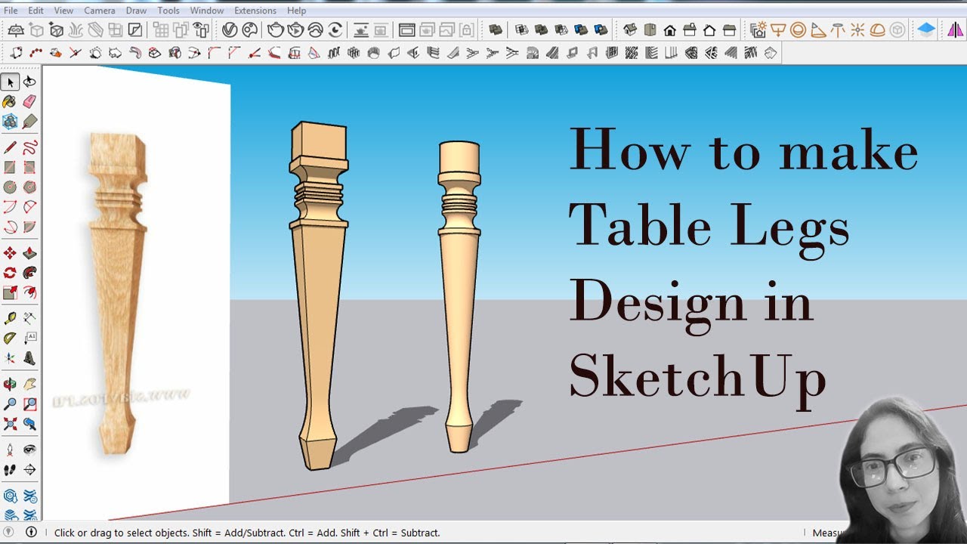Select the Protractor tool
967x544 pixels.
point(11,338)
